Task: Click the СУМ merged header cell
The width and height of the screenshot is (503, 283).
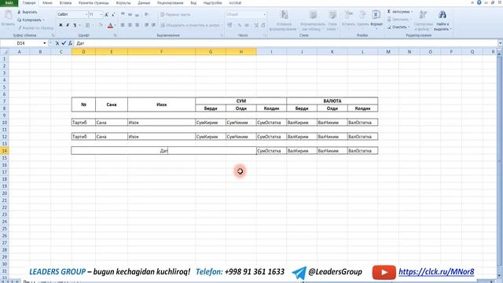Action: coord(241,101)
